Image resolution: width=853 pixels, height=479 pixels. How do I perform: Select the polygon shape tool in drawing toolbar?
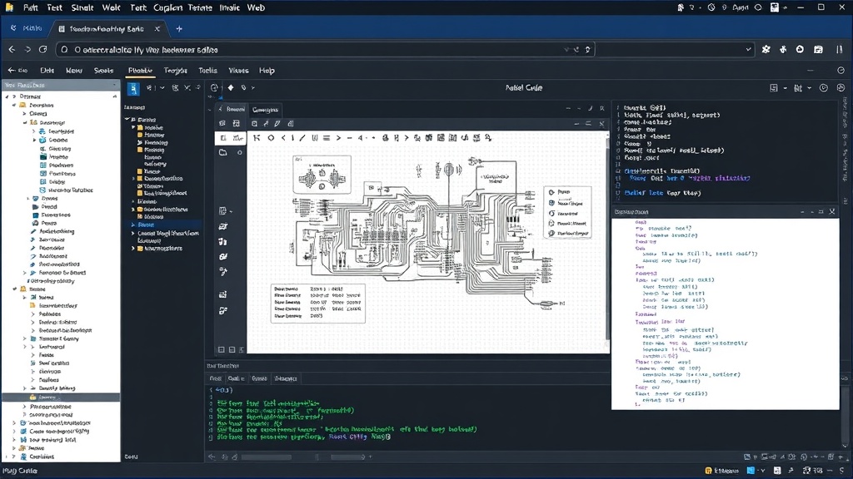(x=271, y=138)
